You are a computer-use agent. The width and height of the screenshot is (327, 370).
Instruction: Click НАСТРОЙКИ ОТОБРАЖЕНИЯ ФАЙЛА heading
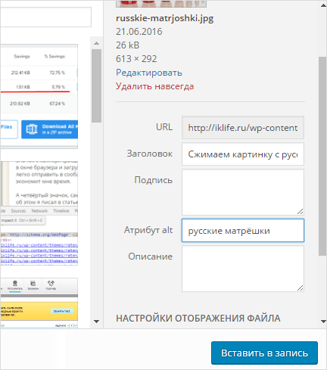(x=198, y=319)
